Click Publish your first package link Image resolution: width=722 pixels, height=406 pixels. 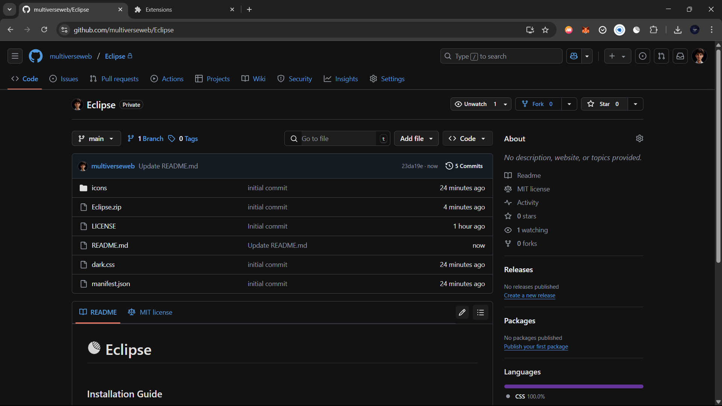[536, 347]
